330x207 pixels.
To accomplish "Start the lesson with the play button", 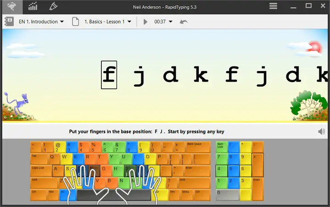I will (x=145, y=22).
